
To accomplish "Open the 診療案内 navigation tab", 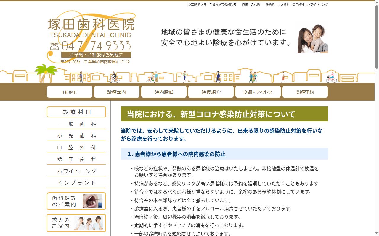I will [x=117, y=92].
